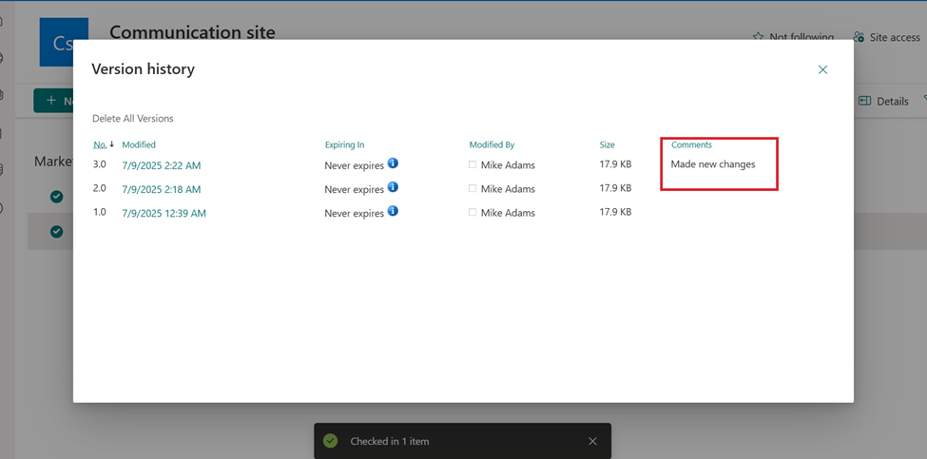This screenshot has height=459, width=927.
Task: Click the Modified column header
Action: tap(139, 144)
